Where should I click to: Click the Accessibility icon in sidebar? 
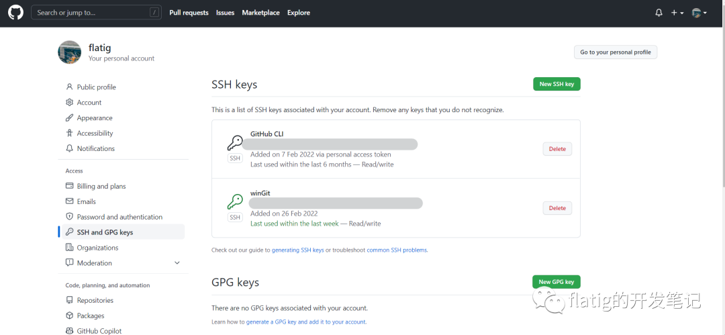coord(70,134)
